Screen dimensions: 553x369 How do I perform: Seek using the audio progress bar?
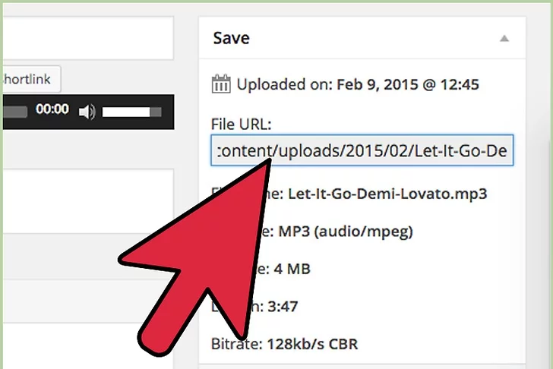(x=15, y=112)
